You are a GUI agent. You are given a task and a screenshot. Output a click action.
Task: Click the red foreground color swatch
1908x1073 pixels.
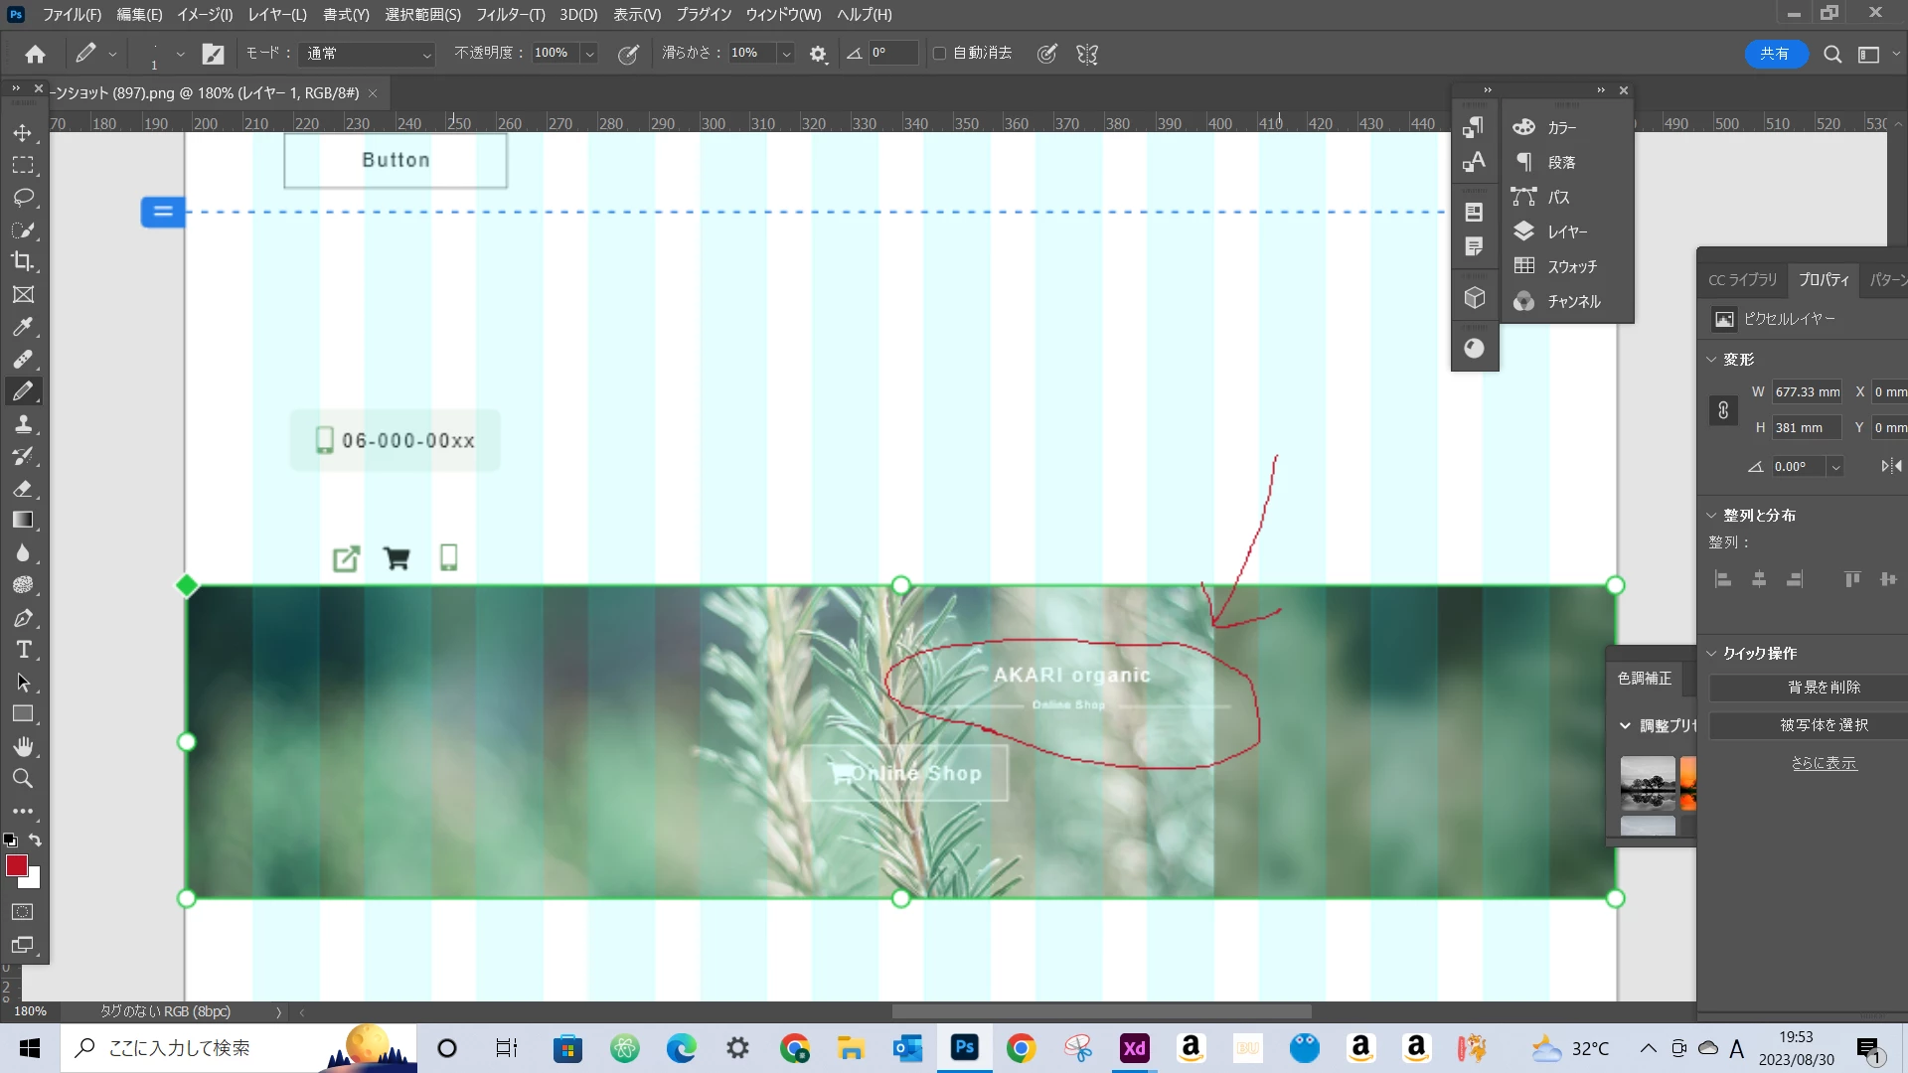point(16,865)
